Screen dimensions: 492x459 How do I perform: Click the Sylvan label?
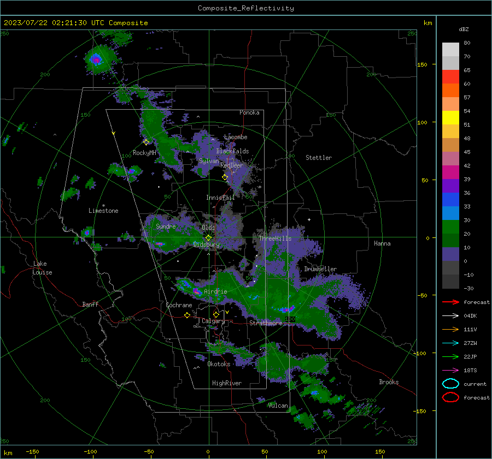point(209,161)
